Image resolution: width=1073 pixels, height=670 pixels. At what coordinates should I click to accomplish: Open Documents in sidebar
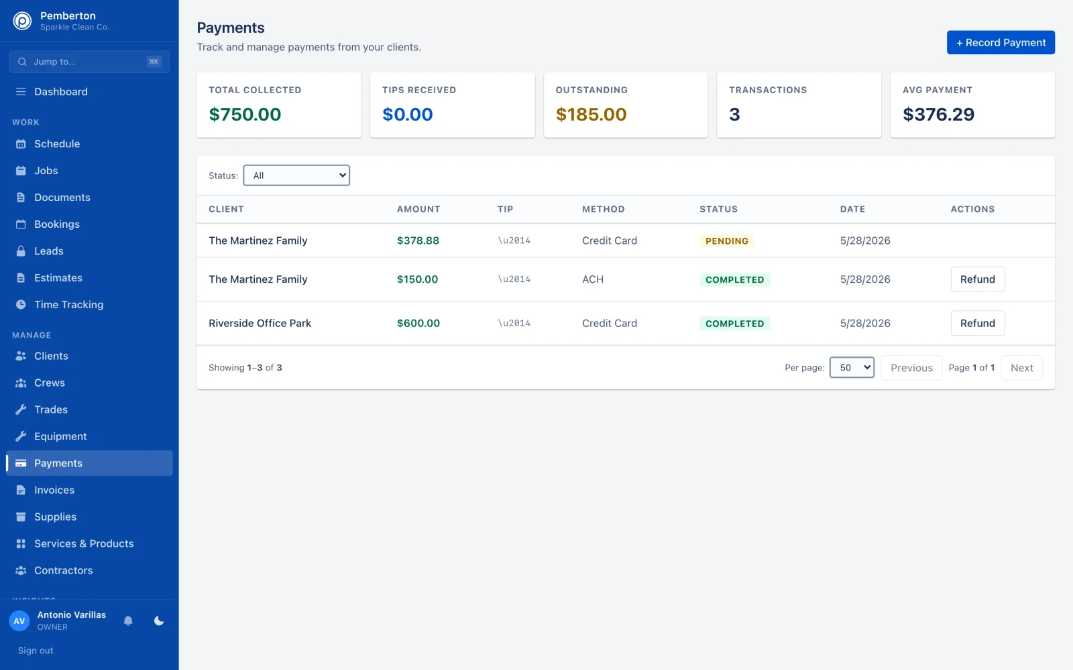tap(89, 198)
